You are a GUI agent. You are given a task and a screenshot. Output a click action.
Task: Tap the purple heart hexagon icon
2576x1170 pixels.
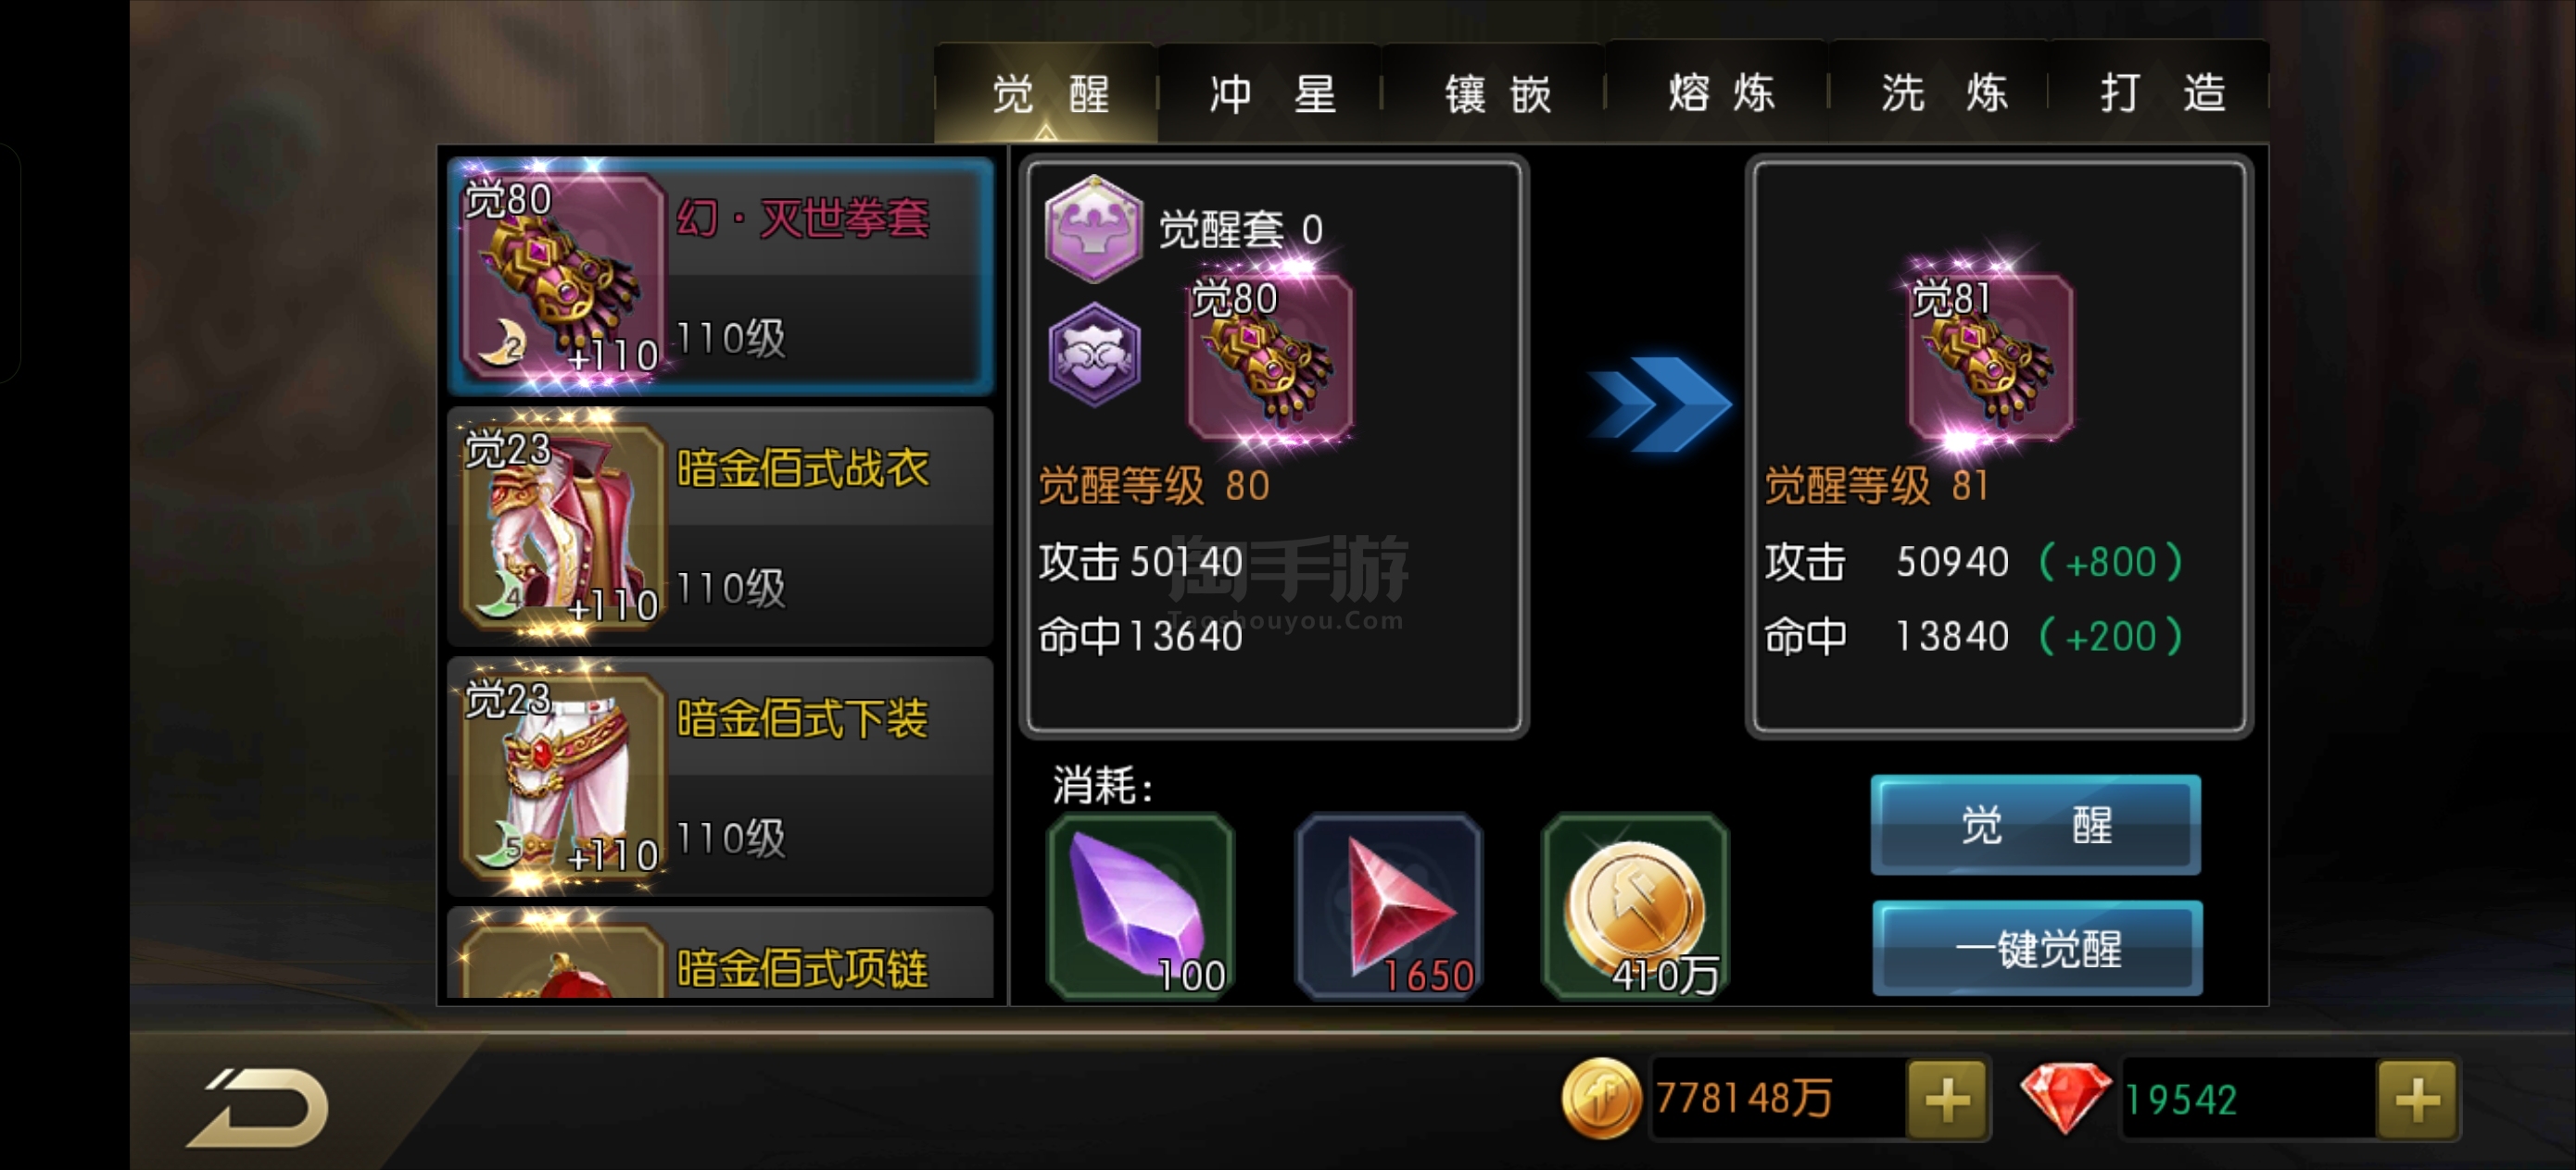1094,355
